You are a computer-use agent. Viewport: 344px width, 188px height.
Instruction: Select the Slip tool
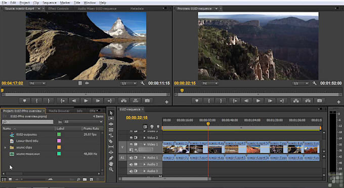pyautogui.click(x=111, y=146)
